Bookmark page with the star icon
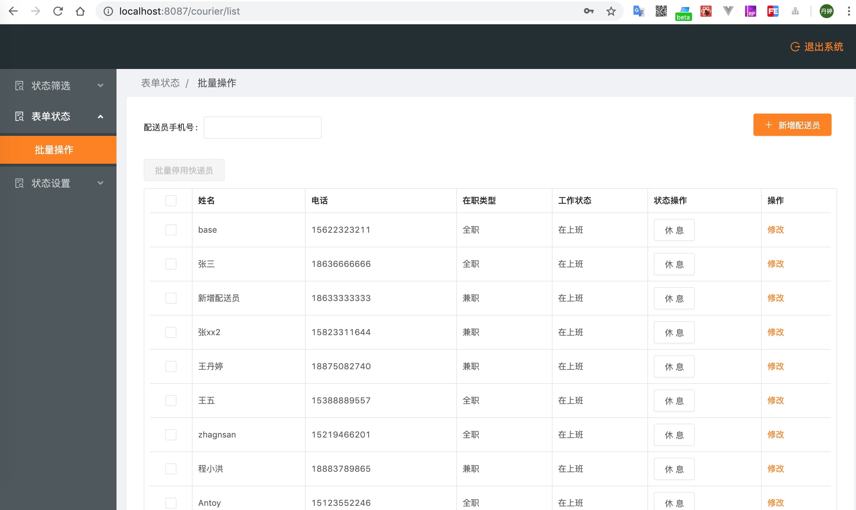Screen dimensions: 856x510 [611, 11]
